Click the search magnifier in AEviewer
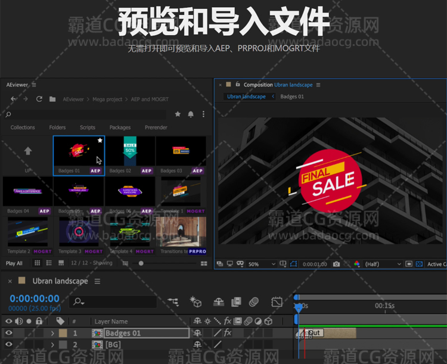The width and height of the screenshot is (447, 364). click(8, 114)
